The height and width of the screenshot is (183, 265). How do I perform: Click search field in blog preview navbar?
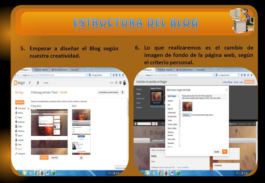tap(144, 124)
